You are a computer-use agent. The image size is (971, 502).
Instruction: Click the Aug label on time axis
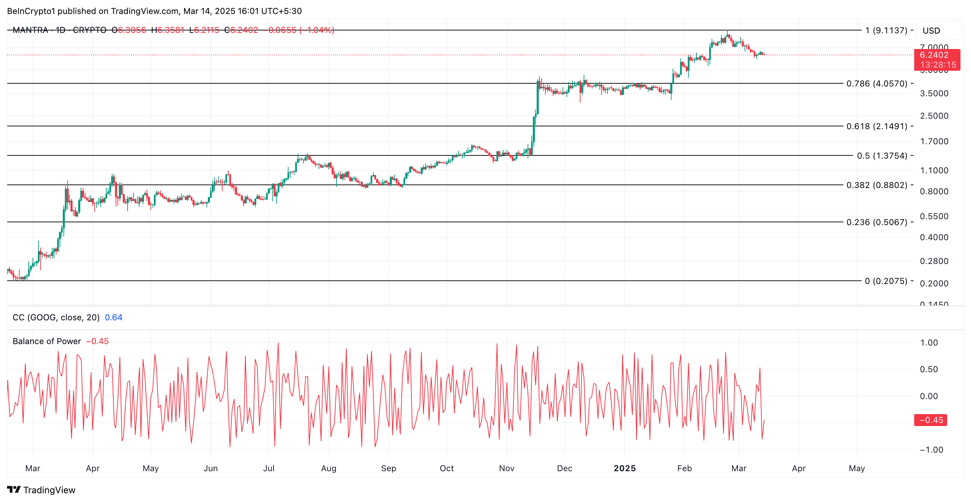tap(329, 468)
